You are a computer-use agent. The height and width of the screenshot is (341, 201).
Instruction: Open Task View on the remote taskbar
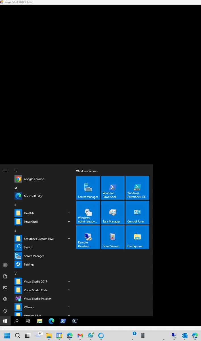[28, 321]
